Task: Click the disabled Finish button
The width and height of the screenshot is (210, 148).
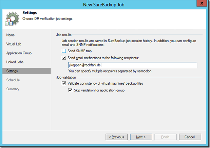Action: pos(166,137)
